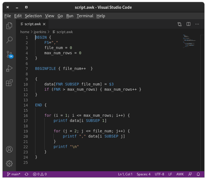Viewport: 207px width, 180px height.
Task: Click the BEGIN keyword on line 1
Action: click(41, 37)
